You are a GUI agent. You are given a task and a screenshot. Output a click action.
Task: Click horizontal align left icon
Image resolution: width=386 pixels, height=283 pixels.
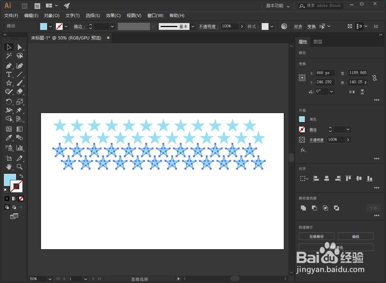[x=316, y=178]
